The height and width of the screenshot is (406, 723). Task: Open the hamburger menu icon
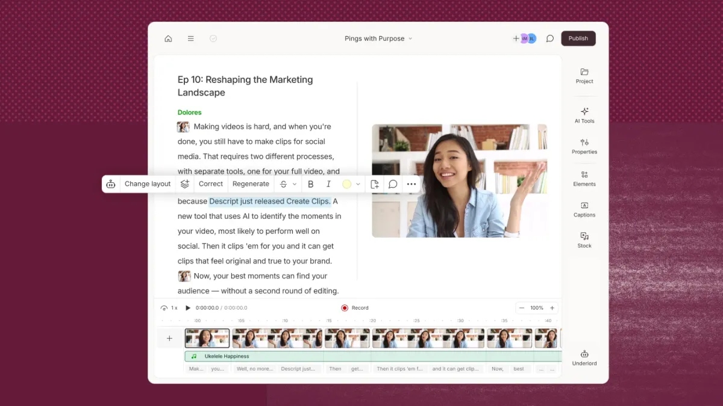point(190,38)
